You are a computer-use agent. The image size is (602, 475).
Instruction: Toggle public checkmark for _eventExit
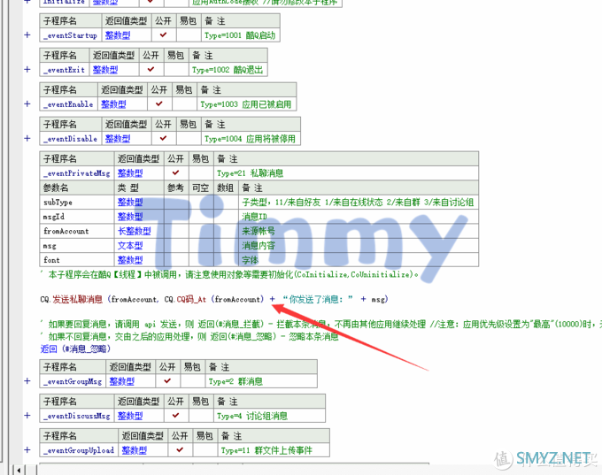(x=150, y=70)
